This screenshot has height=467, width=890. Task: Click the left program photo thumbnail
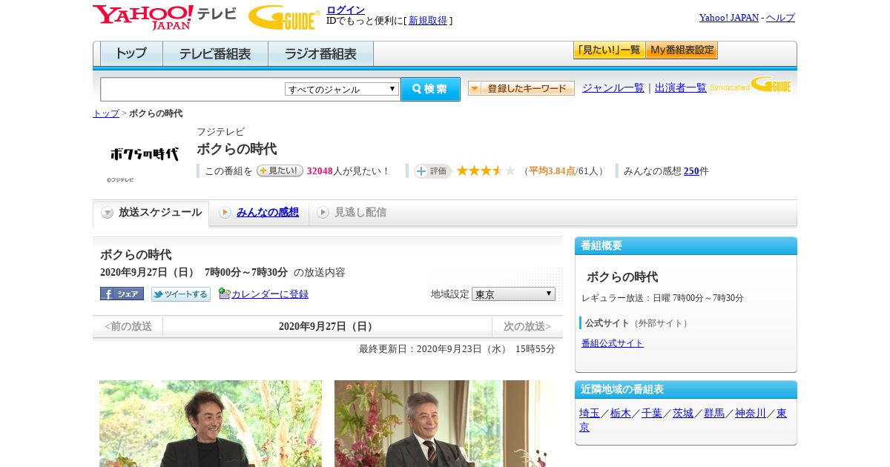point(211,423)
